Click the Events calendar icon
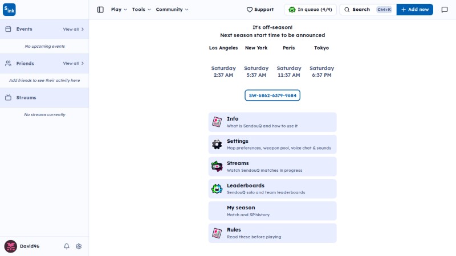The width and height of the screenshot is (456, 256). 8,29
